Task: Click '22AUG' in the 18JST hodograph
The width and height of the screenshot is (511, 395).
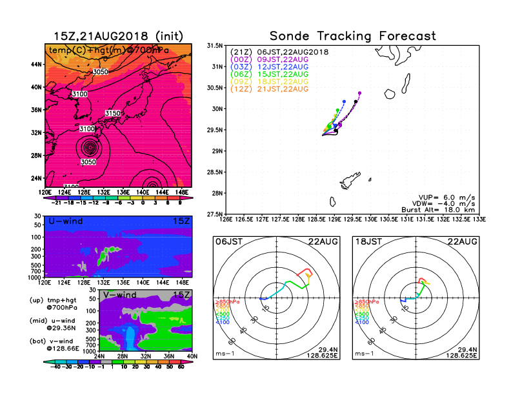Action: click(x=463, y=241)
